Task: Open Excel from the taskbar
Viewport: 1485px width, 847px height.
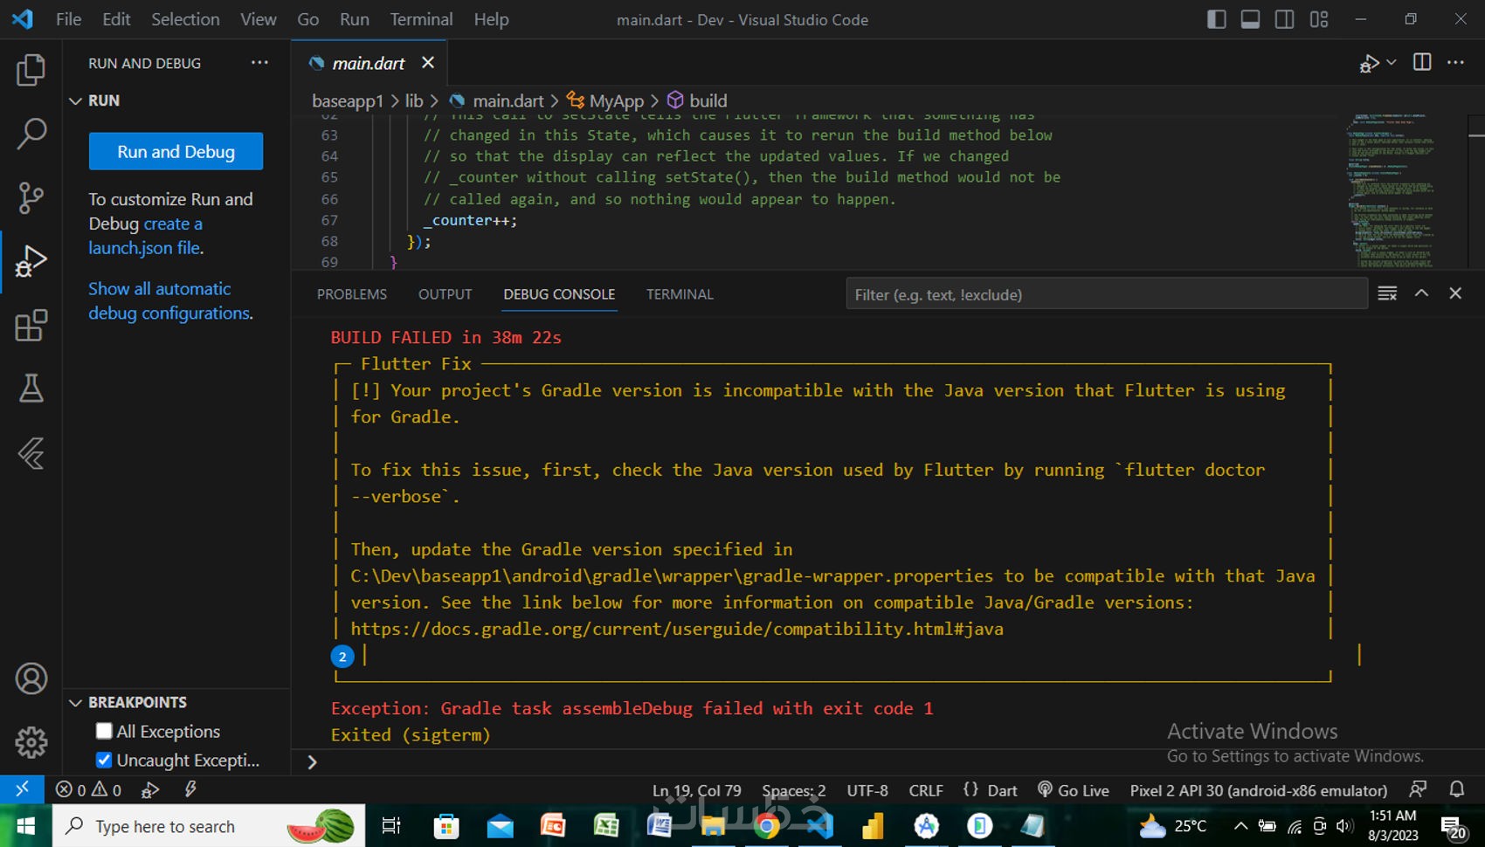Action: coord(605,825)
